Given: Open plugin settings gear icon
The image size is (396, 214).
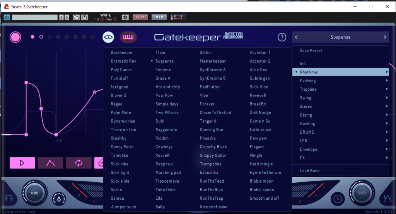Looking at the screenshot, I should (x=125, y=17).
